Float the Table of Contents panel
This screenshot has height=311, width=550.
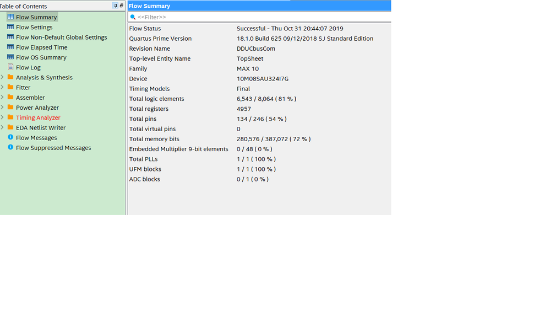[x=122, y=6]
